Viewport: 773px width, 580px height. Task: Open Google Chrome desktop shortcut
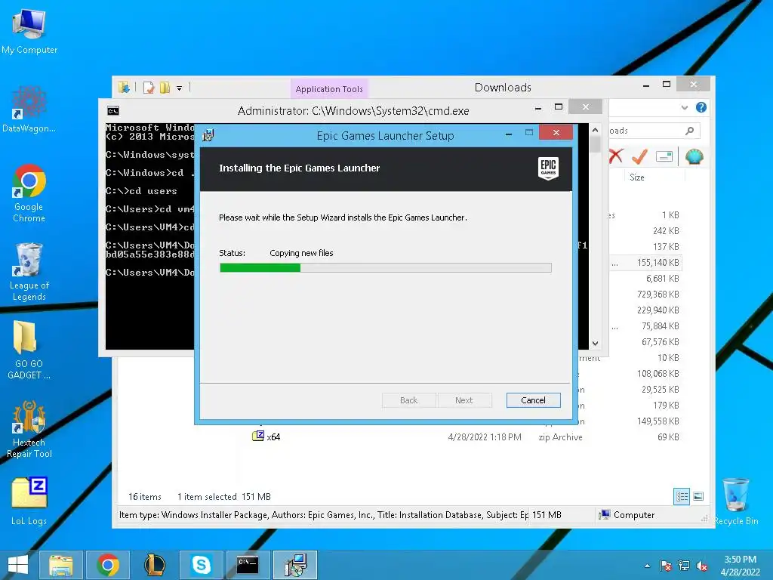coord(29,193)
